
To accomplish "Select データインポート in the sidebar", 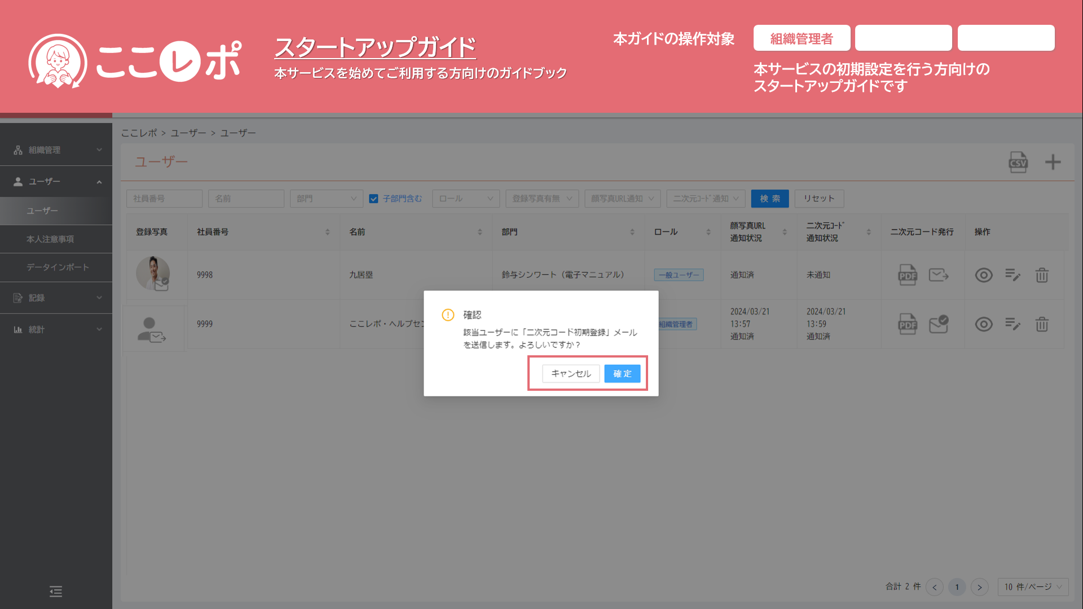I will (58, 267).
